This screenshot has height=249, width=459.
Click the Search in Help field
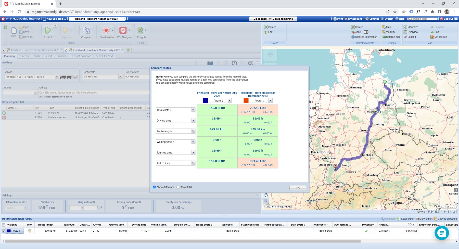tap(422, 19)
